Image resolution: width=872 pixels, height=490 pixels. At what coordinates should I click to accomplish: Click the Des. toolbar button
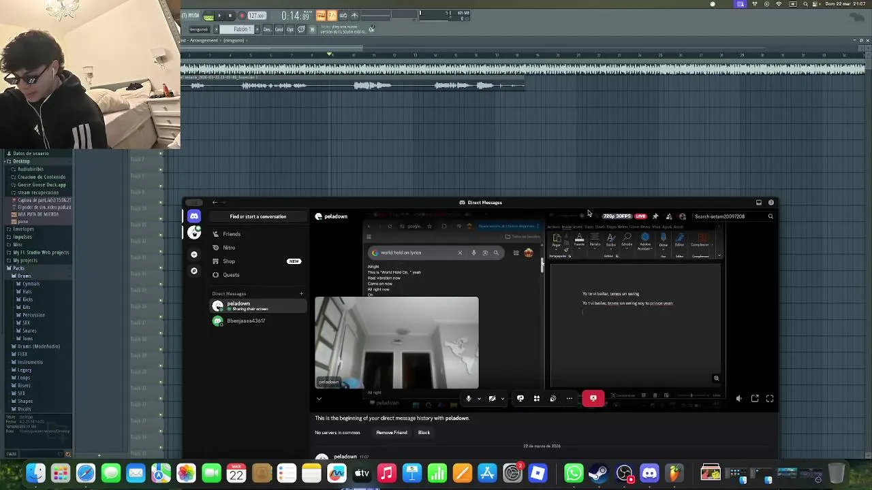267,29
